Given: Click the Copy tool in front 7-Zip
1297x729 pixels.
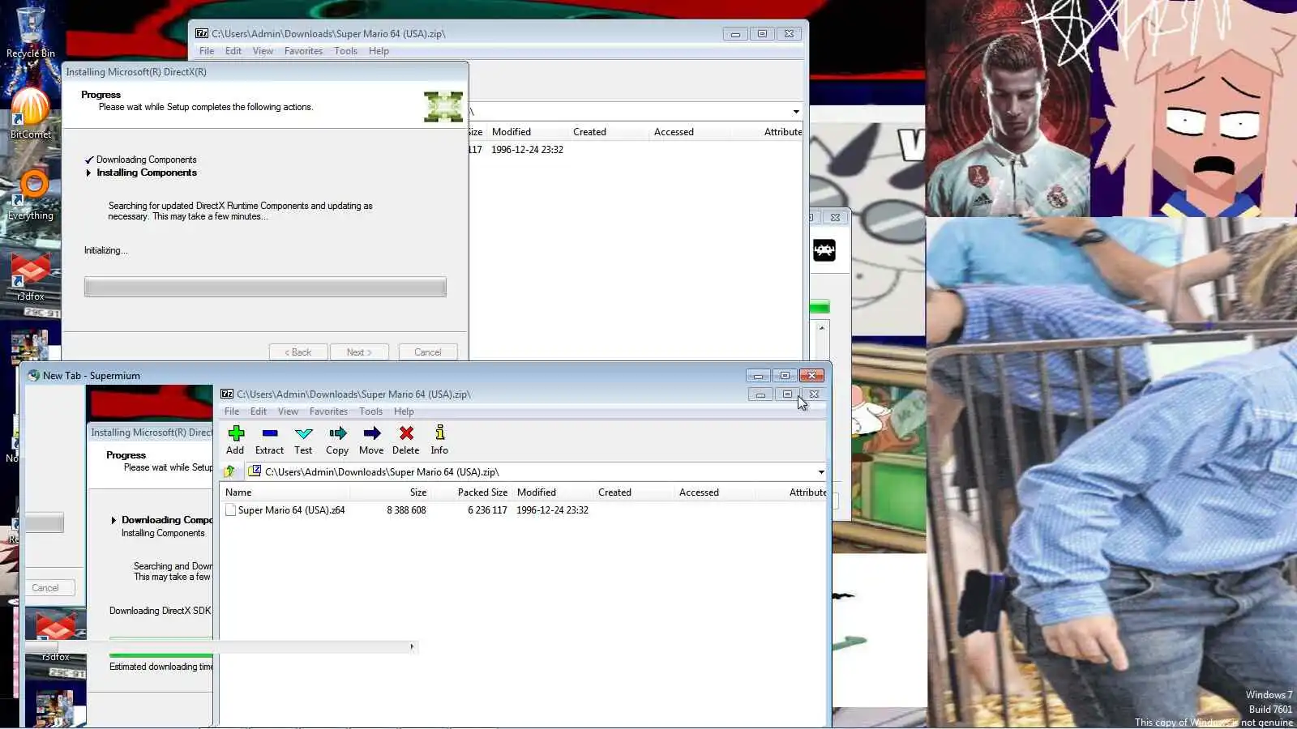Looking at the screenshot, I should [337, 440].
